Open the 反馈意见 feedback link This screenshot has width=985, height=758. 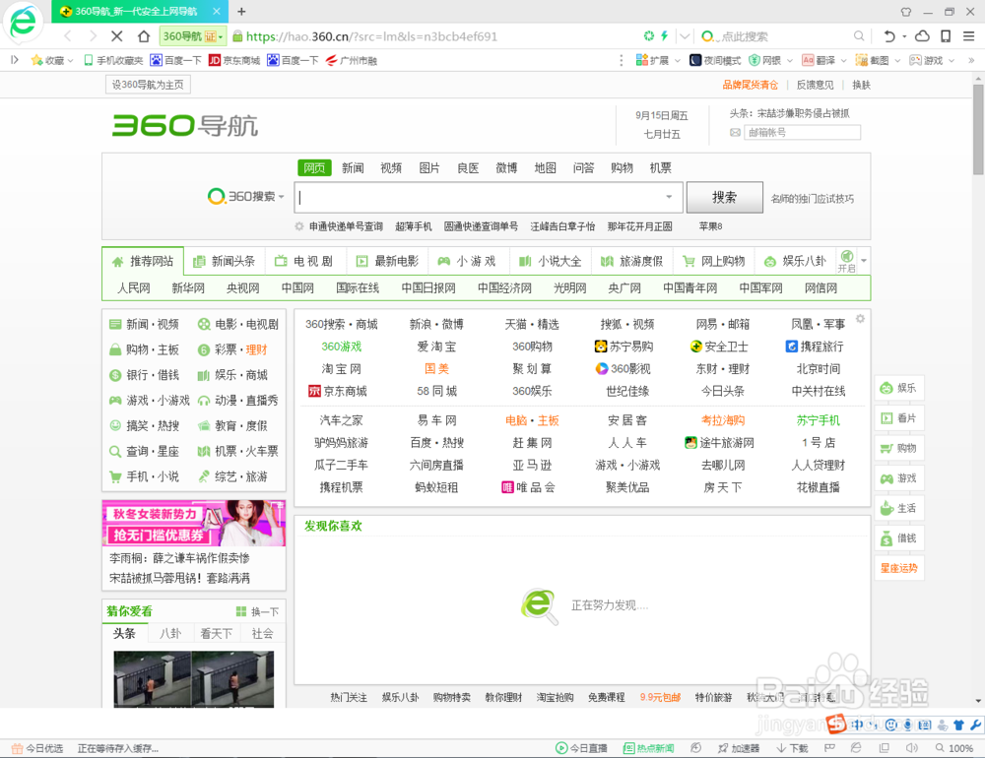pos(814,85)
